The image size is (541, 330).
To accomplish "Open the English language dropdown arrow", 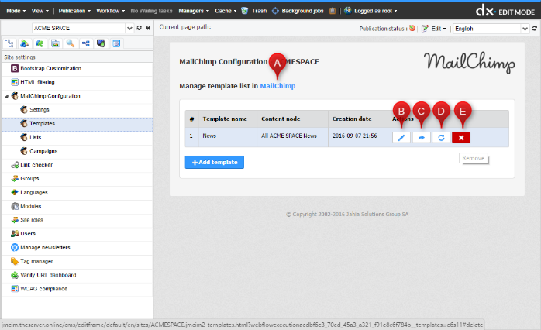I will pos(525,29).
